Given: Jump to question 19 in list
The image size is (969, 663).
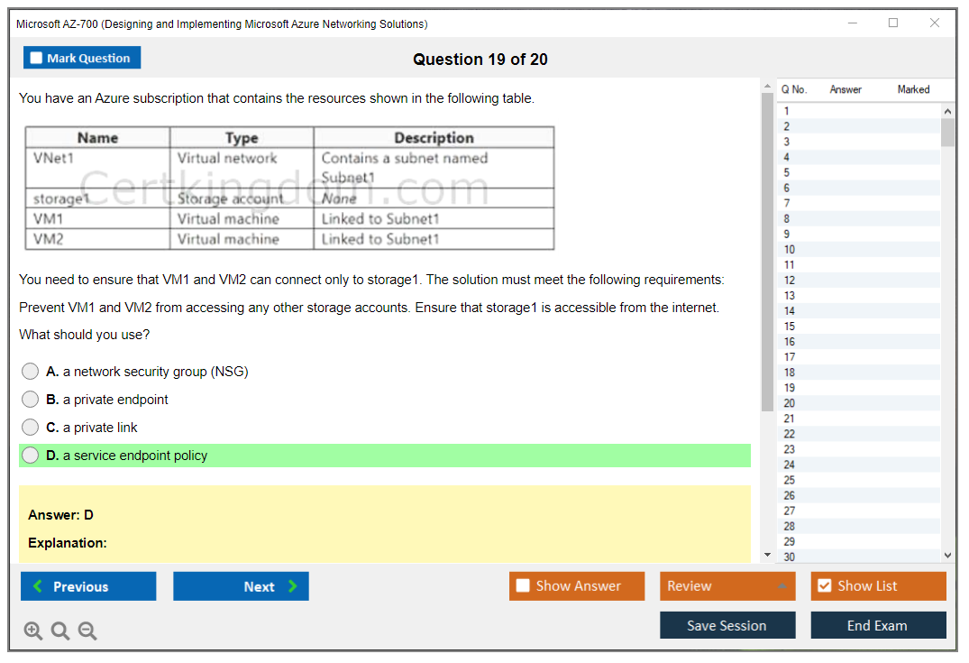Looking at the screenshot, I should 790,388.
